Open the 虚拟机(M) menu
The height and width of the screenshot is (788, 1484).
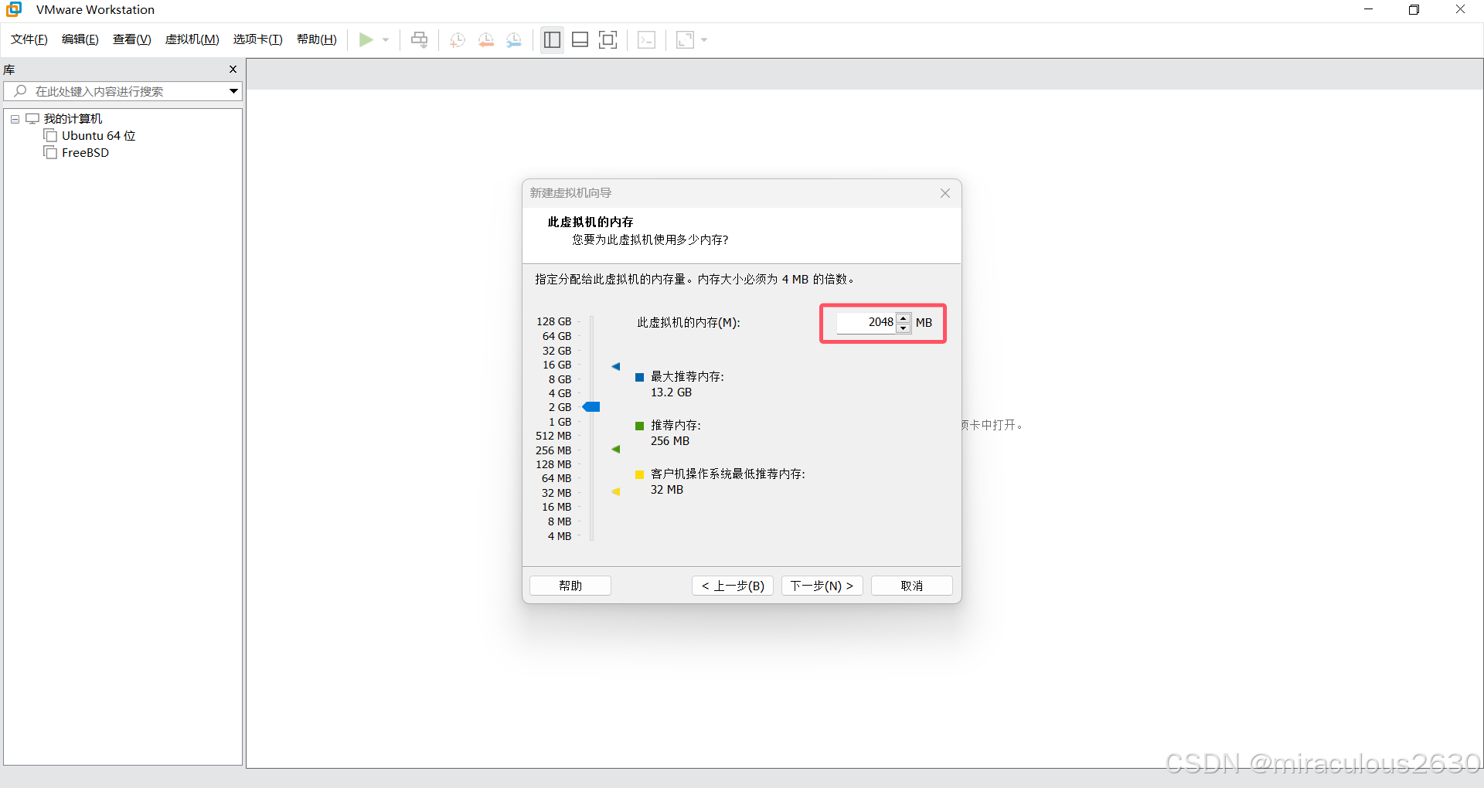[192, 39]
